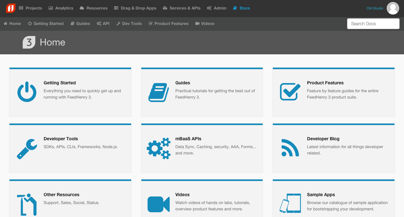Viewport: 404px width, 217px height.
Task: Open the Other Resources card title
Action: (61, 195)
